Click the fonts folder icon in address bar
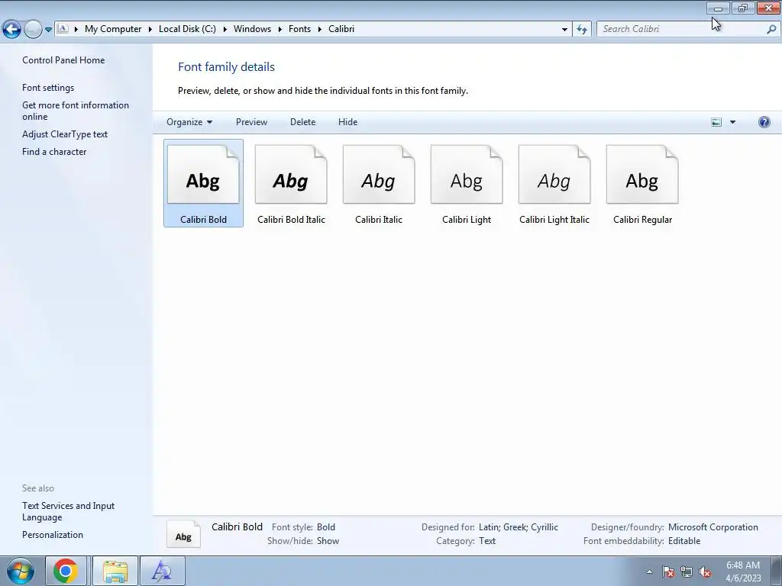Screen dimensions: 782x586 tap(63, 29)
